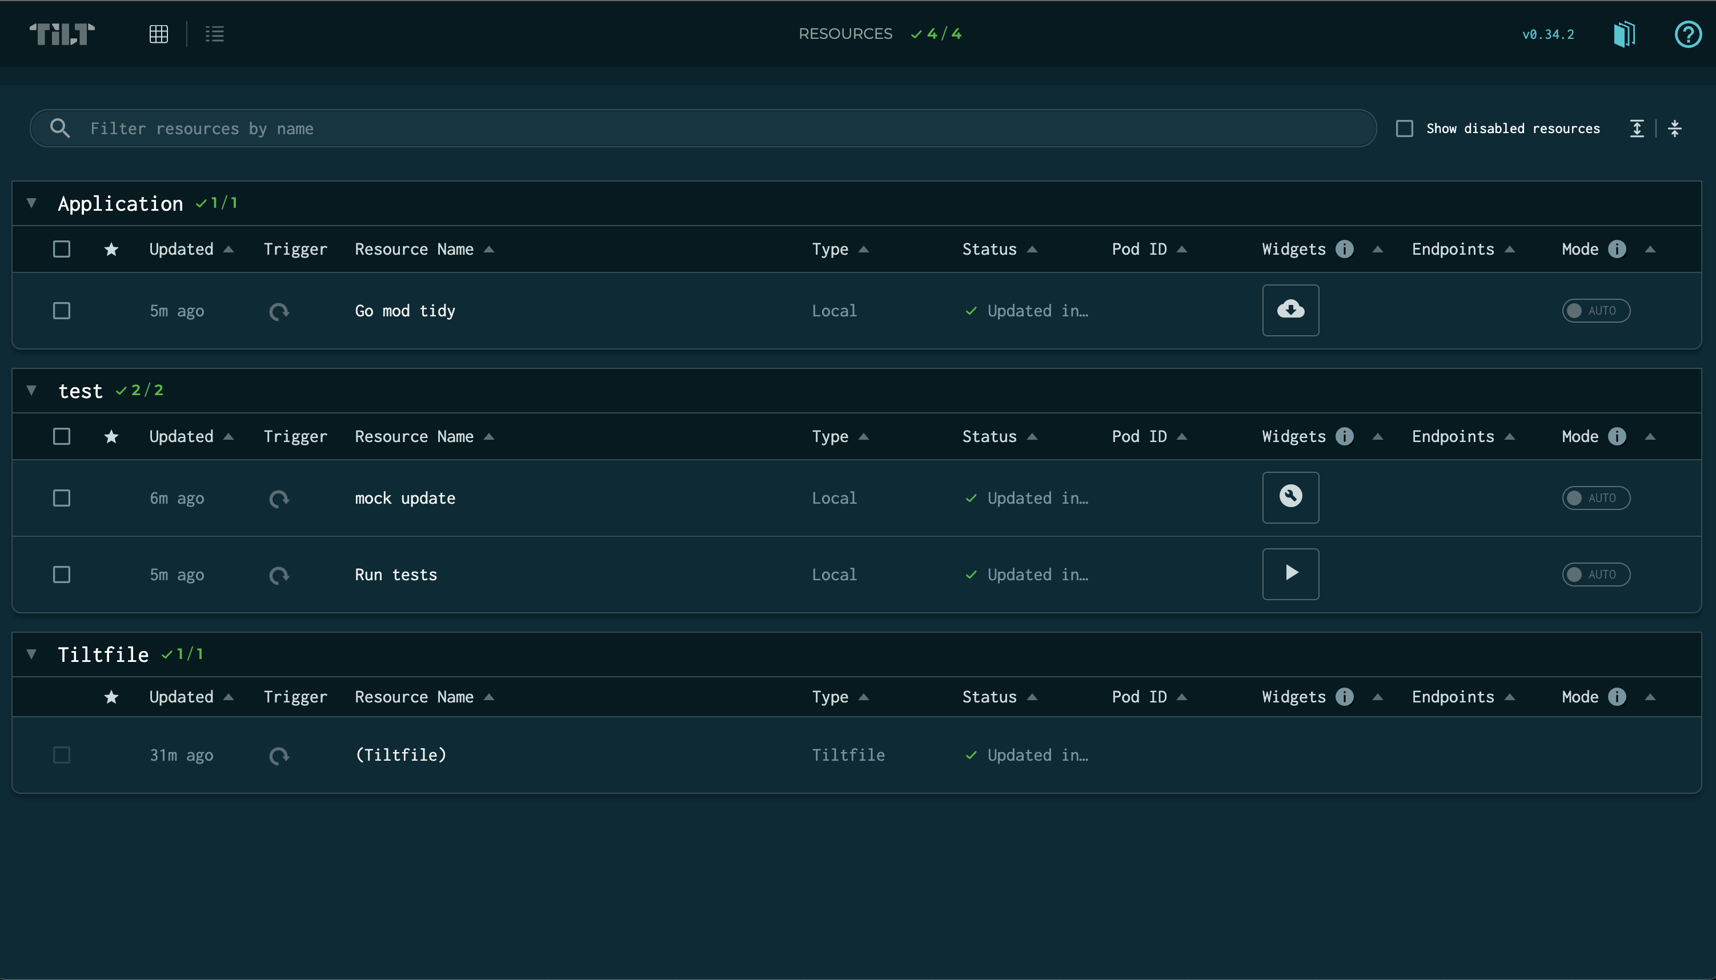The height and width of the screenshot is (980, 1716).
Task: Check the Run tests row checkbox
Action: coord(61,574)
